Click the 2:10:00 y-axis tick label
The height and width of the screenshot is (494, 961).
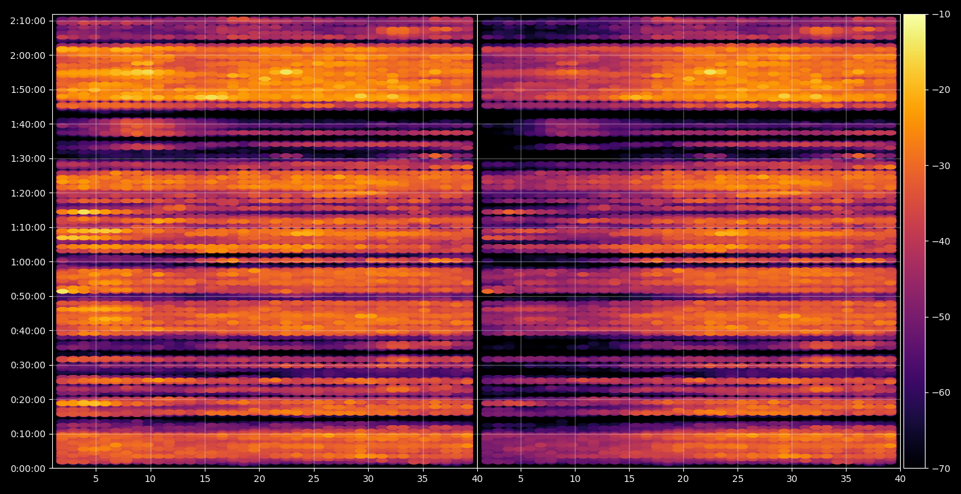point(27,21)
